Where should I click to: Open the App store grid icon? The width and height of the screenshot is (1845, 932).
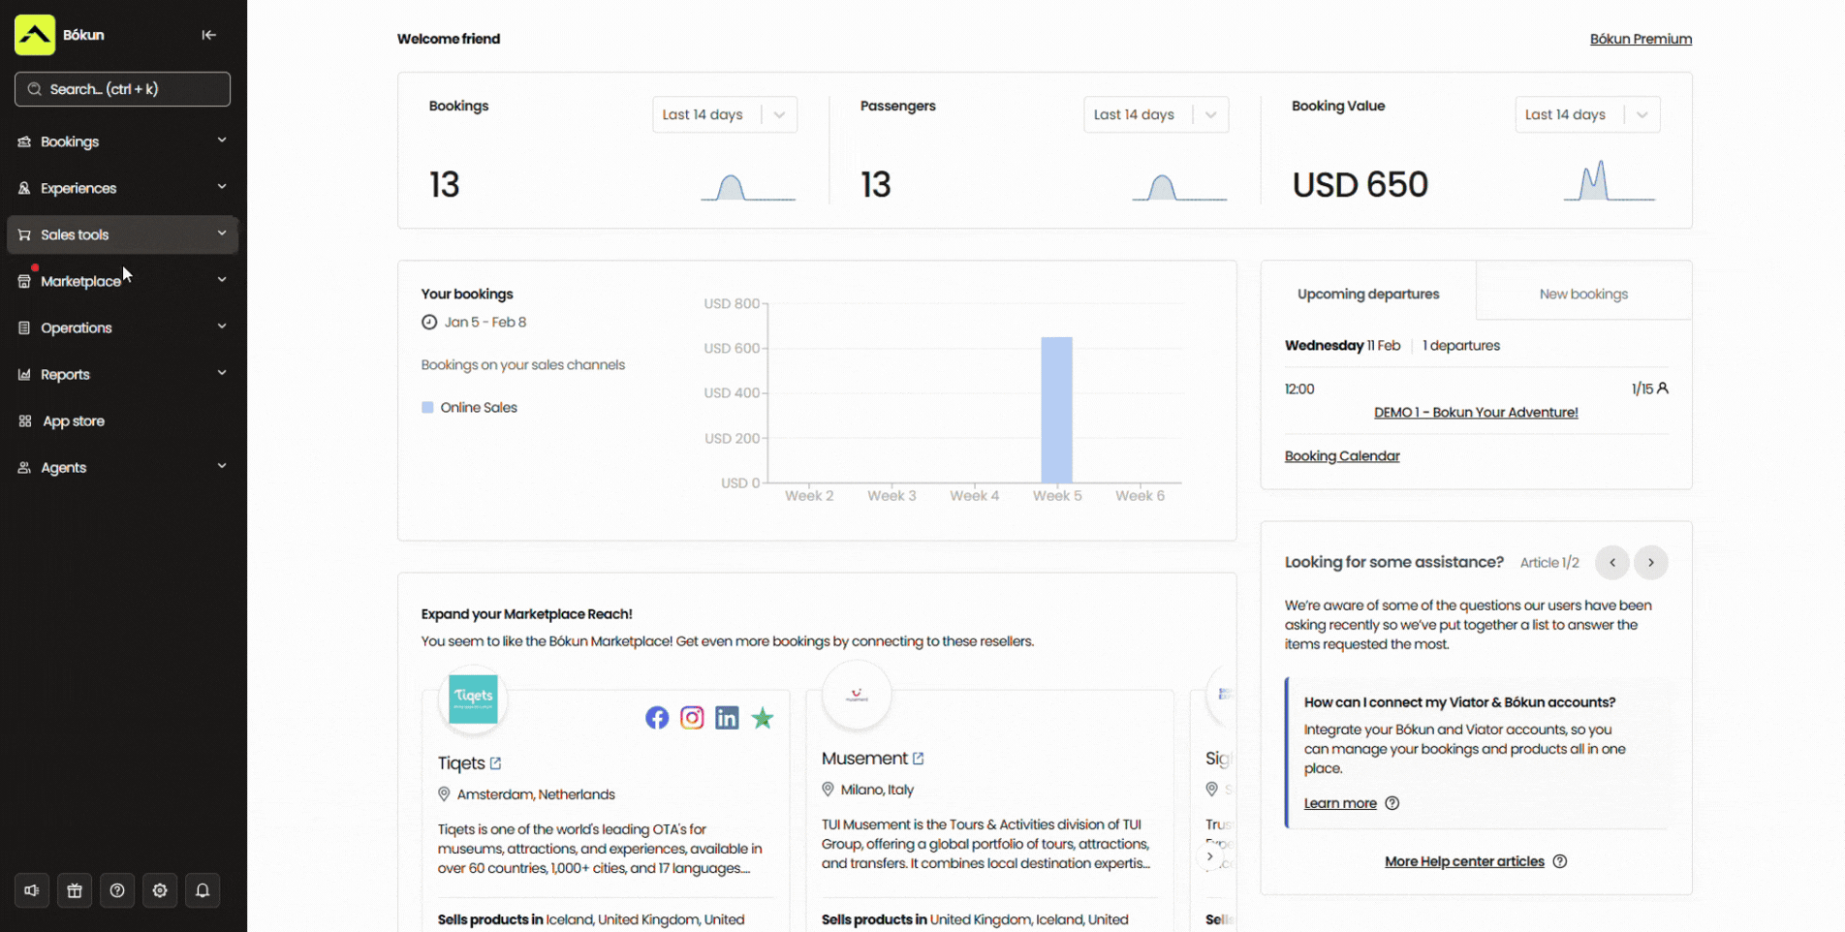(x=23, y=420)
